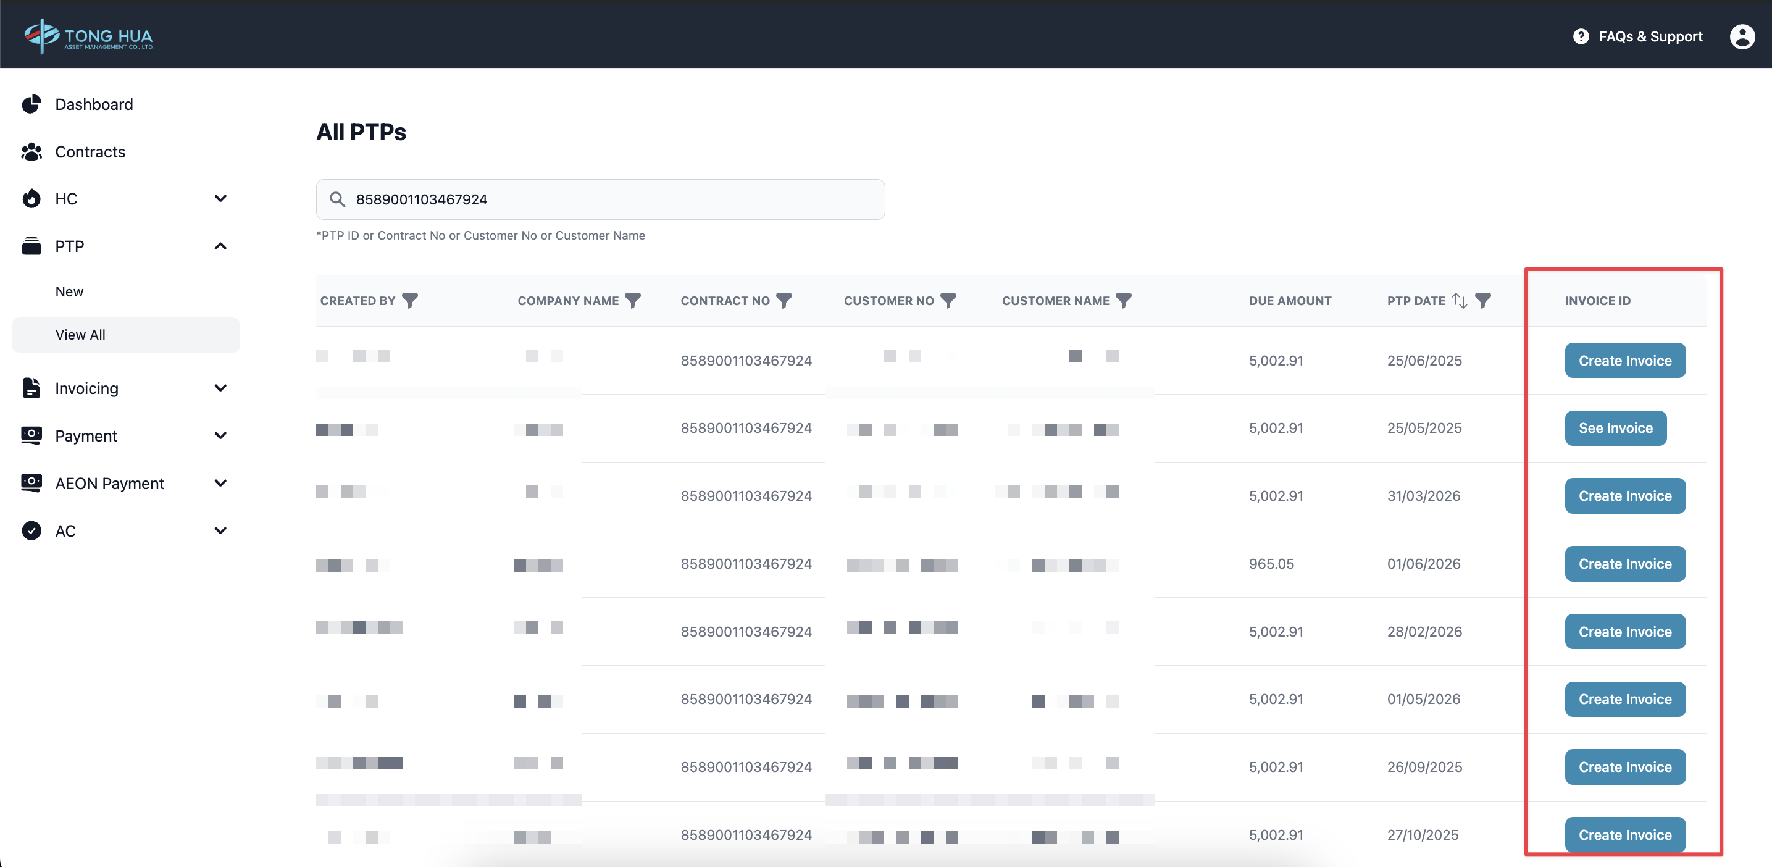Image resolution: width=1772 pixels, height=867 pixels.
Task: Expand the HC sidebar section
Action: click(220, 199)
